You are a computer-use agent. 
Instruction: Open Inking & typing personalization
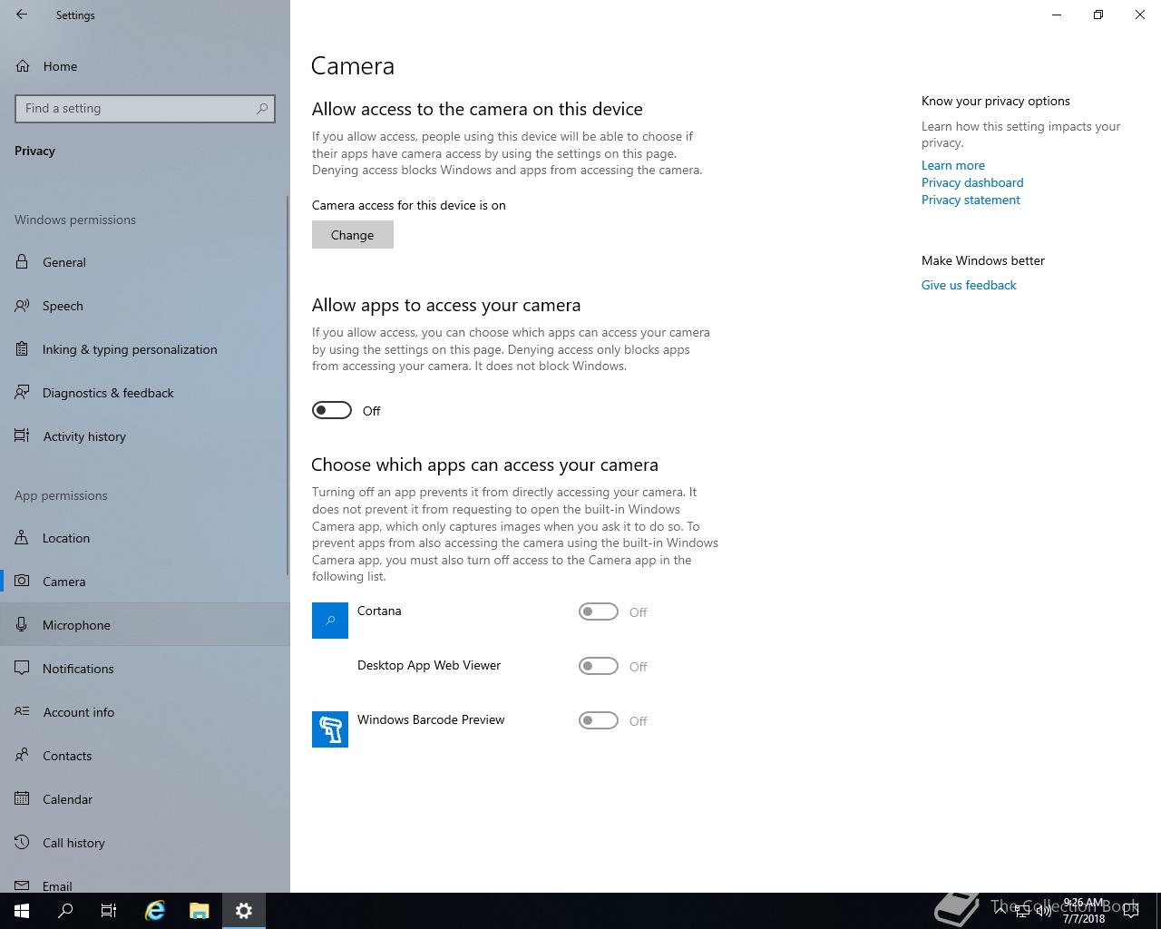coord(145,349)
